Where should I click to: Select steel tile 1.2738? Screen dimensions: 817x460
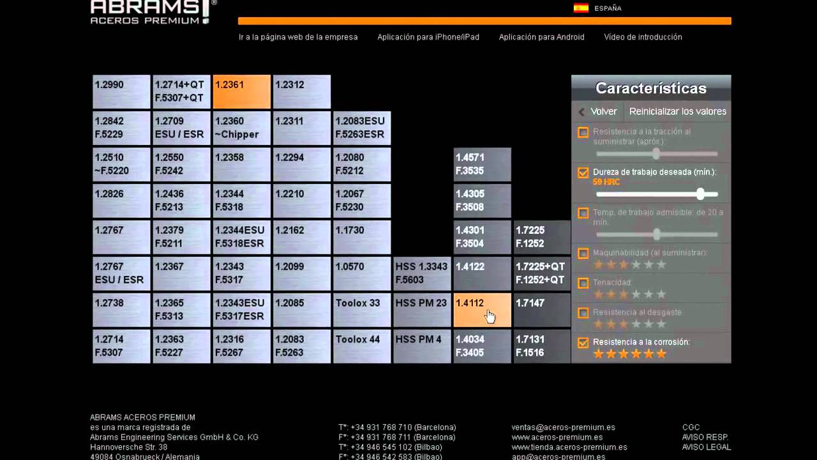pos(122,310)
